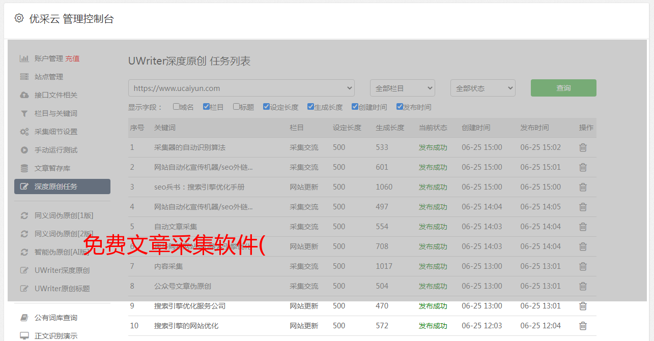Toggle the 生成长度 checkbox
The width and height of the screenshot is (654, 341).
(310, 107)
